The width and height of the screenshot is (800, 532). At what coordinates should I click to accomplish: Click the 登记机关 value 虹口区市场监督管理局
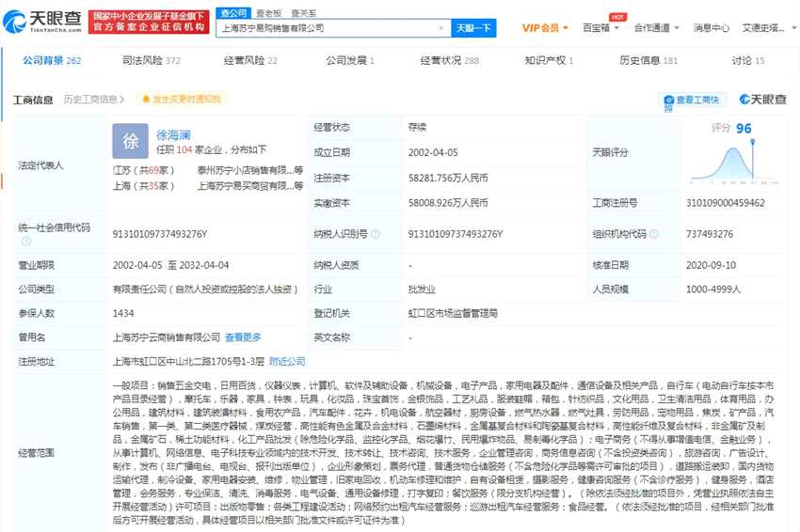click(453, 313)
